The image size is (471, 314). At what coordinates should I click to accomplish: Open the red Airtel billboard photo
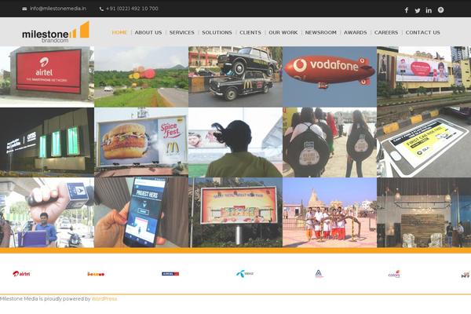pyautogui.click(x=47, y=77)
